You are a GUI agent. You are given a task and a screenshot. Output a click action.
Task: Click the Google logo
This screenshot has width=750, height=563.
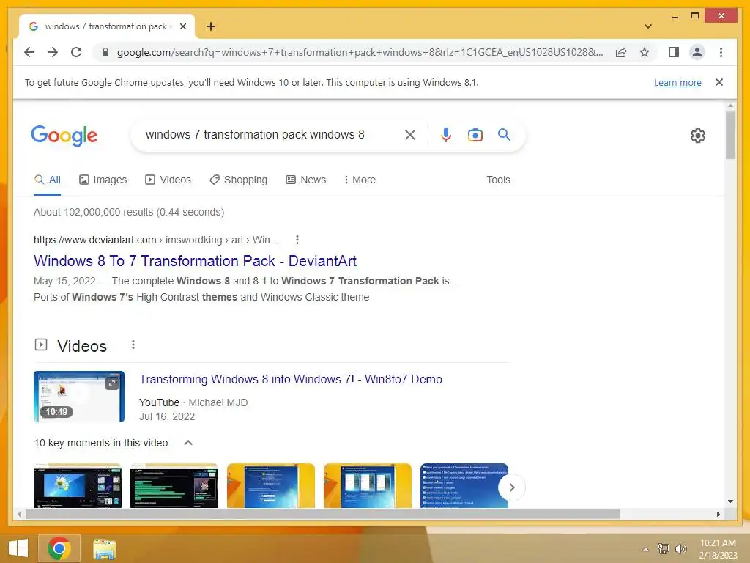(x=64, y=136)
